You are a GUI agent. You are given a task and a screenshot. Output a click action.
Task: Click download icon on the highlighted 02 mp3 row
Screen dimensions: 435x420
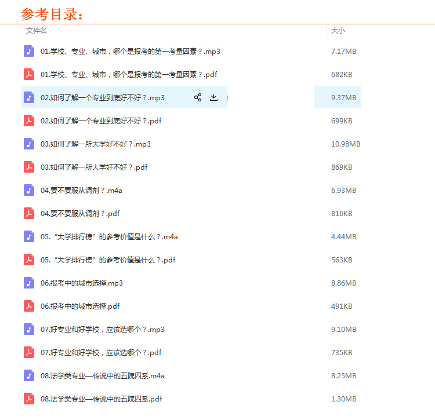pyautogui.click(x=213, y=97)
